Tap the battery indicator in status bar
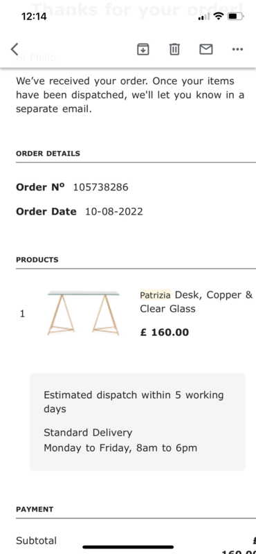 tap(236, 16)
